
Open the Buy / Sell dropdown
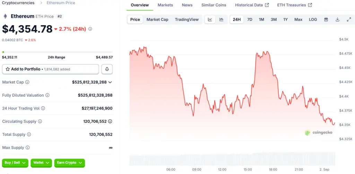(x=16, y=163)
